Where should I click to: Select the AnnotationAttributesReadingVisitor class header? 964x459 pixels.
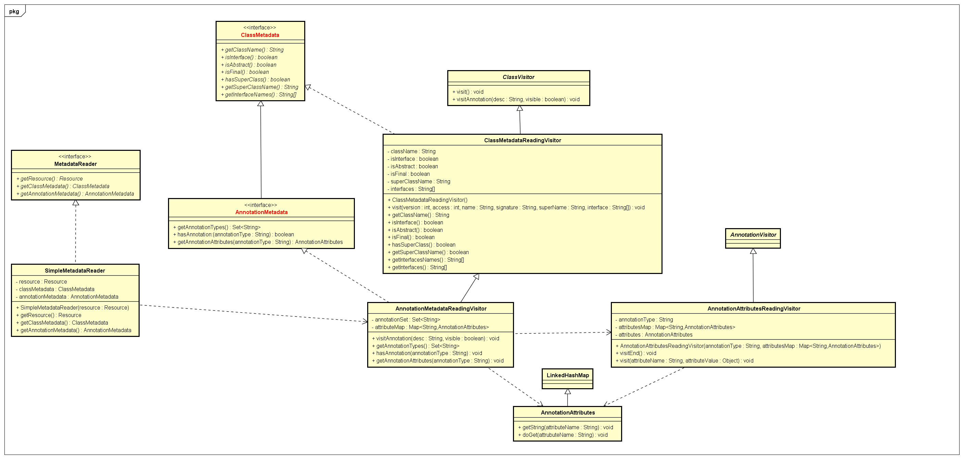[x=754, y=309]
